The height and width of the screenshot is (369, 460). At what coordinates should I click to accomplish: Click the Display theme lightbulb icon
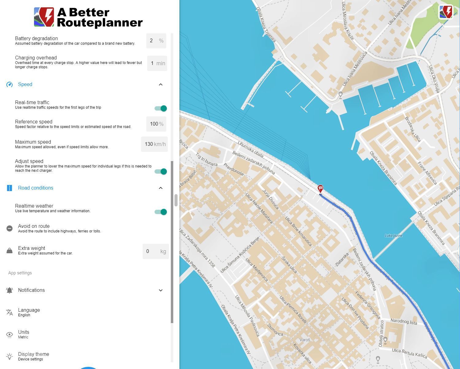(x=9, y=356)
